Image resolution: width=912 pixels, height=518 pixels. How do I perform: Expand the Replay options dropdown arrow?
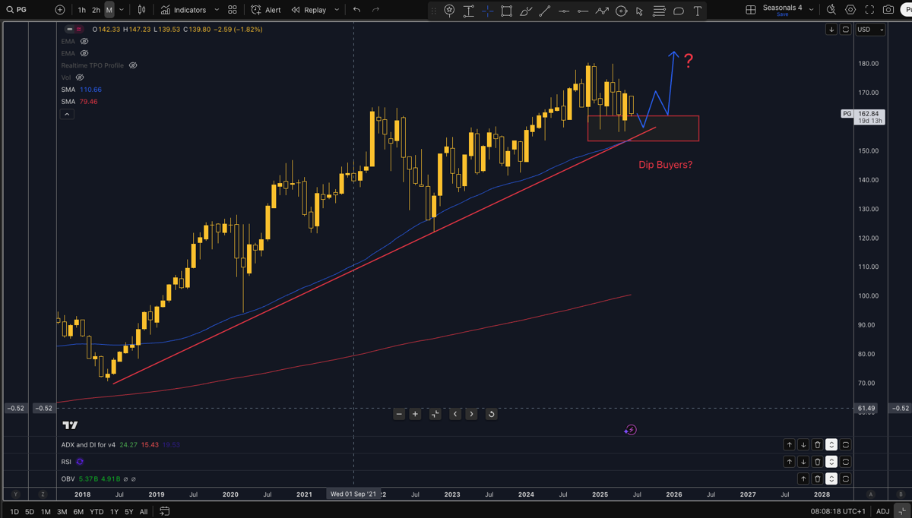click(337, 10)
